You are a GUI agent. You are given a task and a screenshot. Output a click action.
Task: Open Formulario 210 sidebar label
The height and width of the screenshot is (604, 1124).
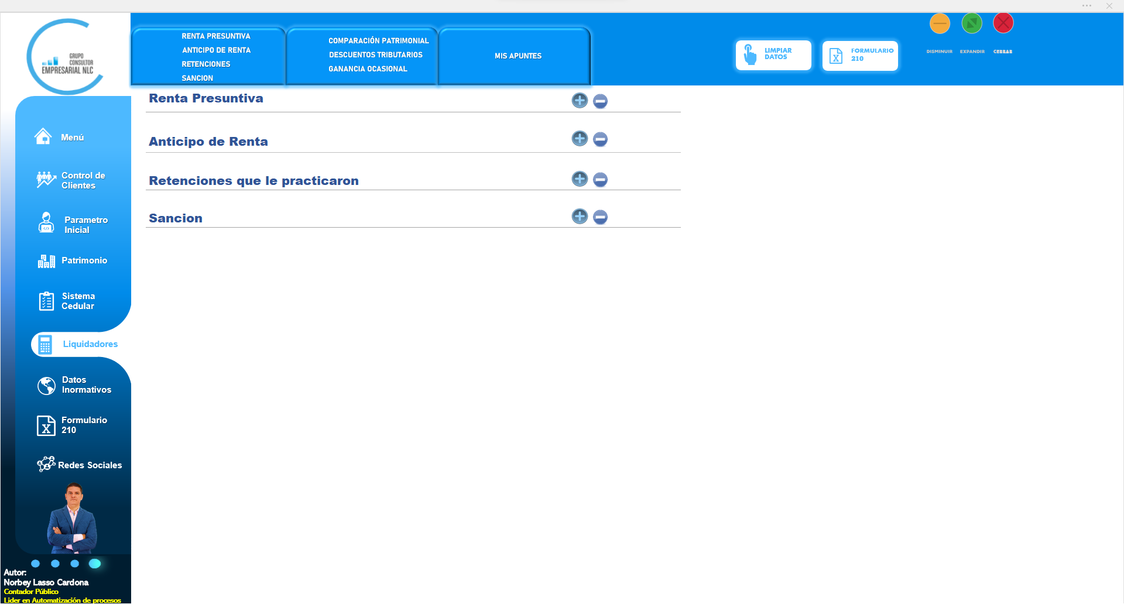coord(84,425)
